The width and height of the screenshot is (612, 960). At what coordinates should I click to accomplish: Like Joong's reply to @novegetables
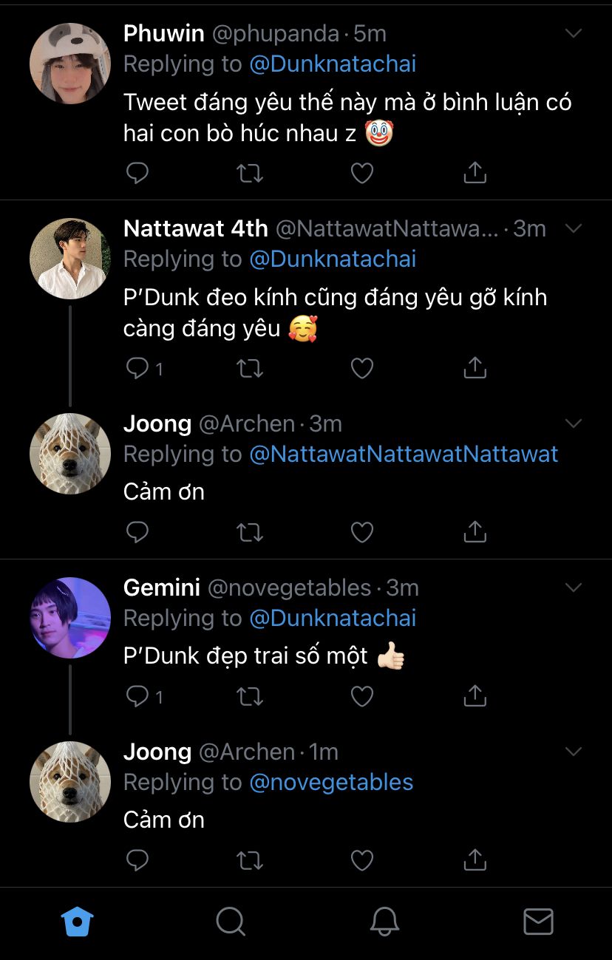click(361, 860)
